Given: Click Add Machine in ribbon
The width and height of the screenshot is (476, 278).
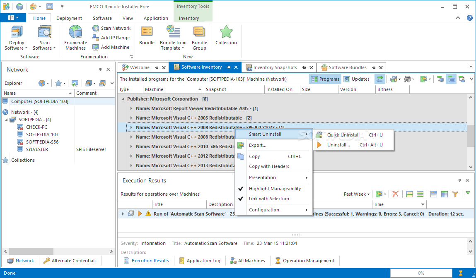Looking at the screenshot, I should point(111,47).
